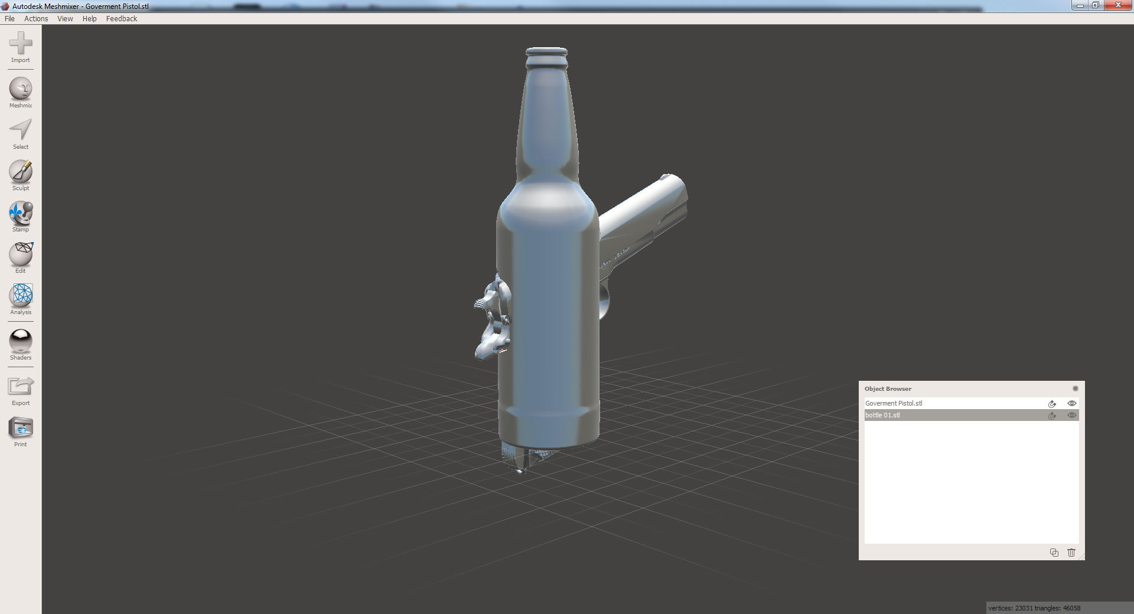Image resolution: width=1134 pixels, height=614 pixels.
Task: Restore down the Meshmixer window
Action: [1095, 5]
